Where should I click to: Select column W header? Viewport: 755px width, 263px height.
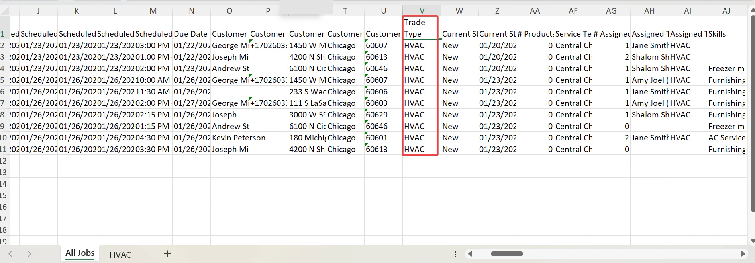click(x=459, y=11)
